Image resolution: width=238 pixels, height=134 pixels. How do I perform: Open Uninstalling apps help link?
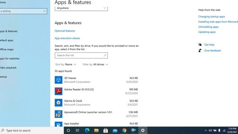(208, 27)
